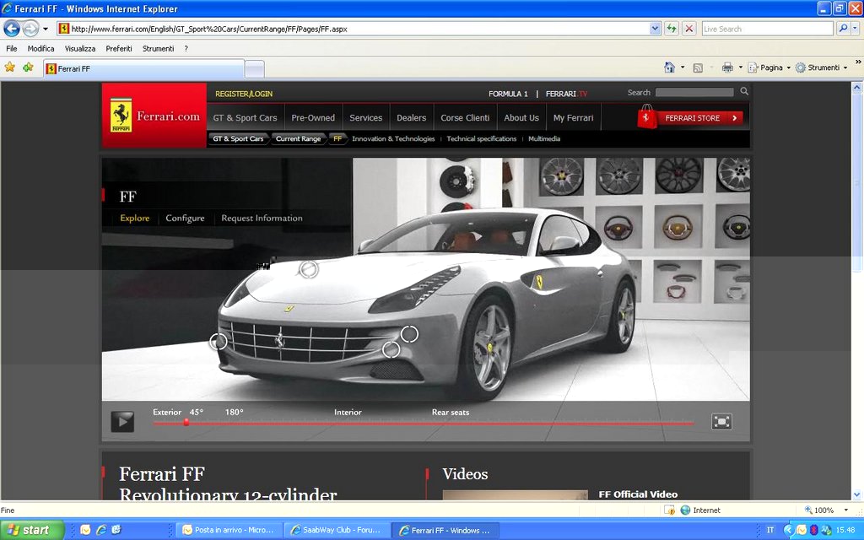Click the hood hotspot circle on car

coord(309,269)
